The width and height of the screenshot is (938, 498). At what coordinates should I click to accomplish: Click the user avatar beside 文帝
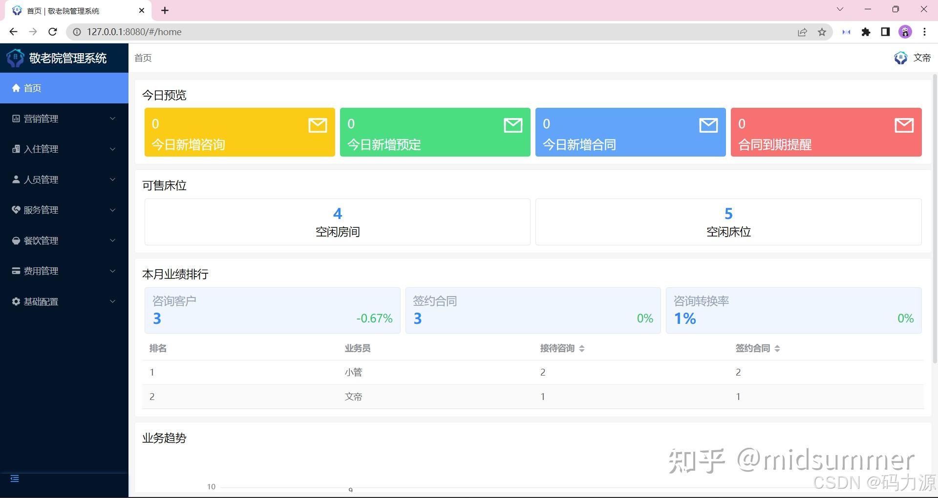pyautogui.click(x=900, y=58)
